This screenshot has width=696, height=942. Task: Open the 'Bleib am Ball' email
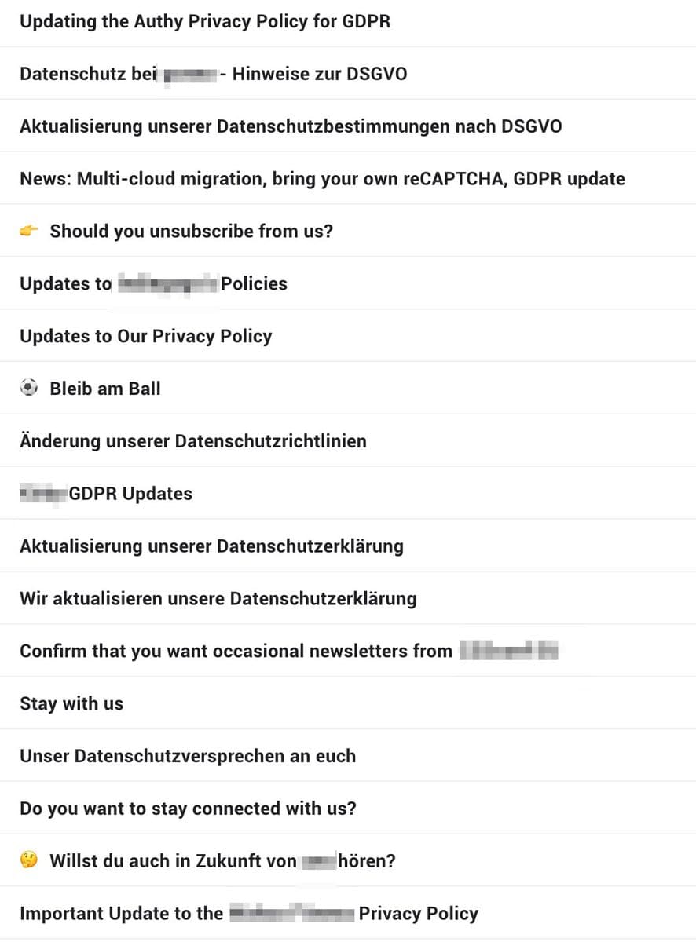[x=105, y=389]
